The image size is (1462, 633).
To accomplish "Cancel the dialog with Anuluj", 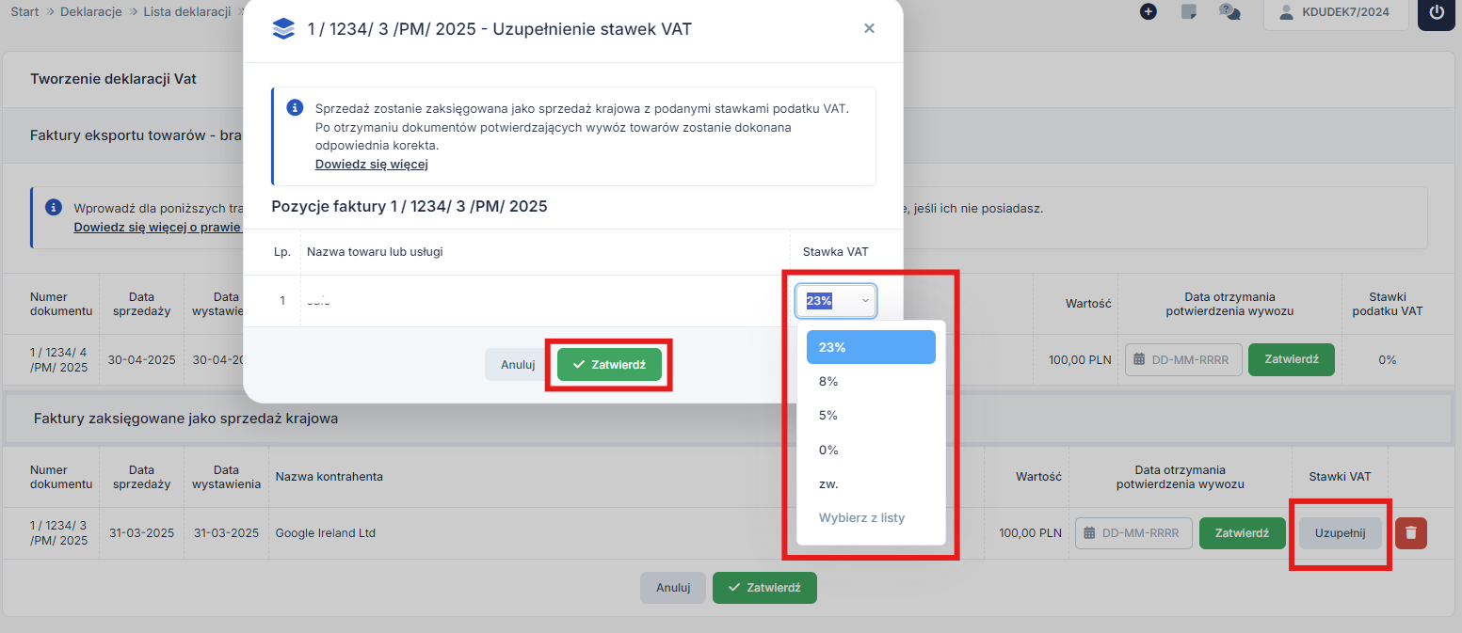I will pos(518,364).
